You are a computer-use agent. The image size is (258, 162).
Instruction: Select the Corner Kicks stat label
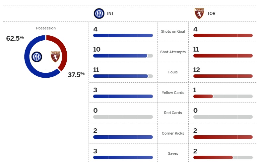173,133
